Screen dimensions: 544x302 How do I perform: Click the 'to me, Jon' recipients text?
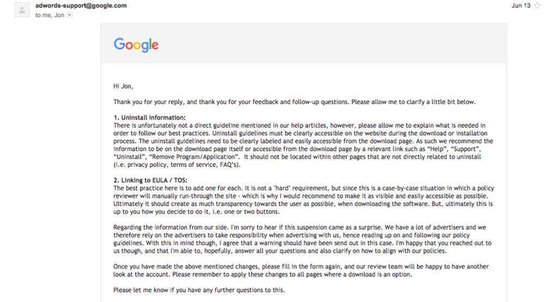(50, 15)
